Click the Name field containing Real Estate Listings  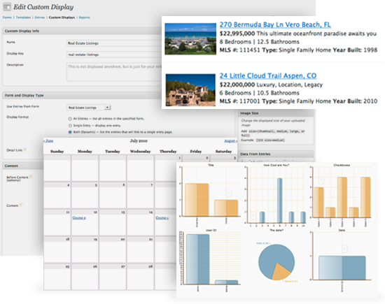coord(114,43)
